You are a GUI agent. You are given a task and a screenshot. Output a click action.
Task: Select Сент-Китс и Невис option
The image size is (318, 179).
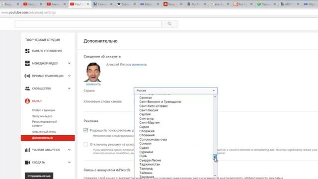point(154,106)
